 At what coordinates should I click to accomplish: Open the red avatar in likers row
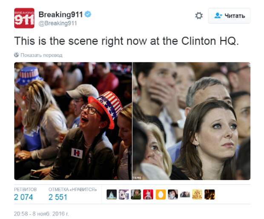tap(148, 194)
